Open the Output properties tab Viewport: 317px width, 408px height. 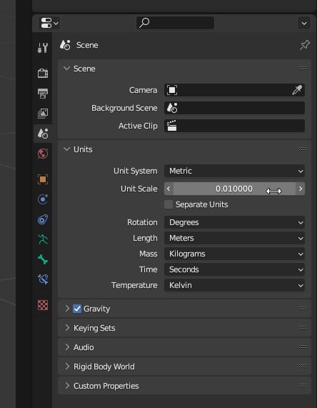pos(43,94)
